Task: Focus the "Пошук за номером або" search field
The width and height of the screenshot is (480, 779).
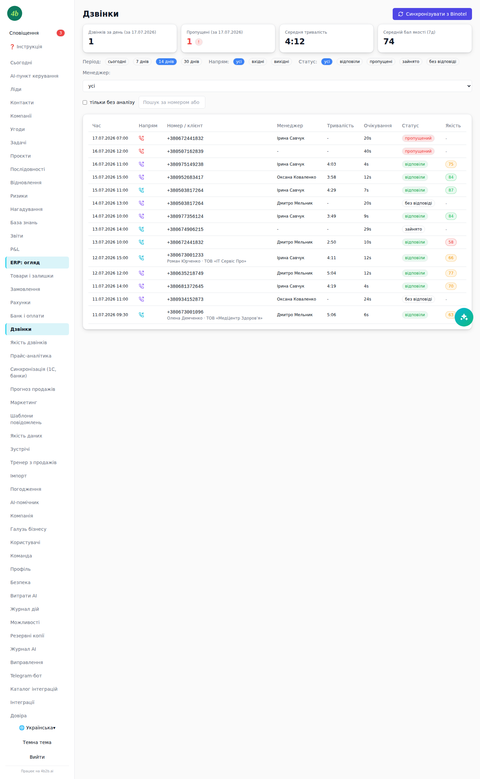Action: click(x=172, y=102)
